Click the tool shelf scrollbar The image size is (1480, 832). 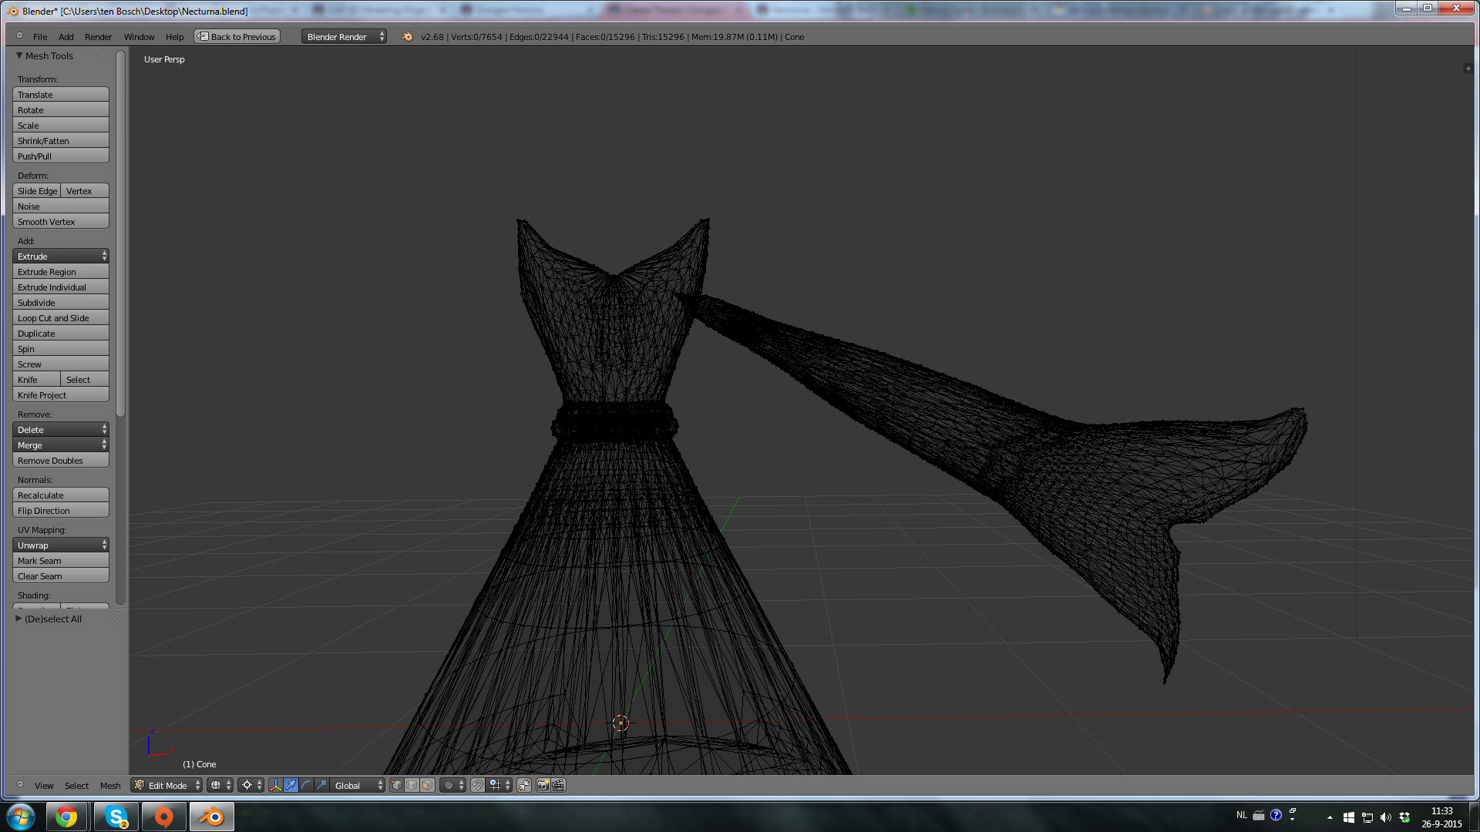click(x=120, y=235)
